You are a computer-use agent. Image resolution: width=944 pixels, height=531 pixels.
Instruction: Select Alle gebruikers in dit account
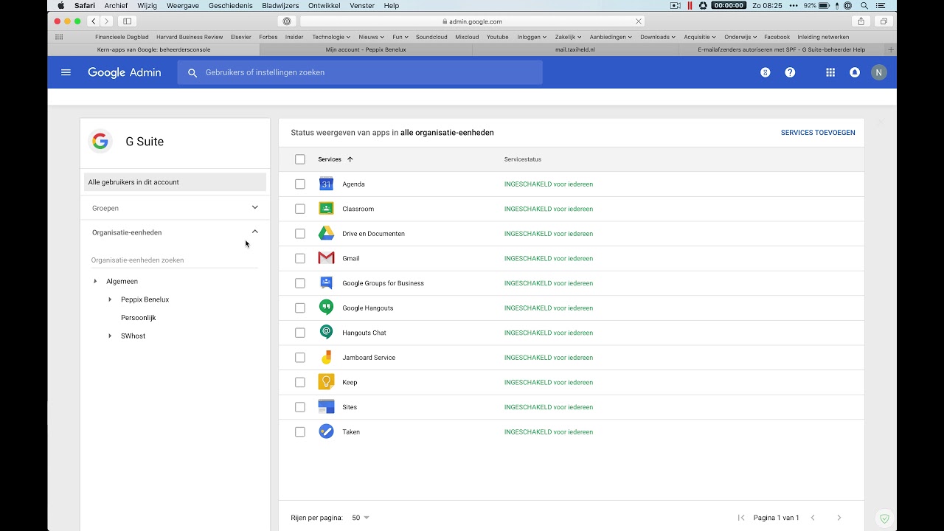pyautogui.click(x=175, y=182)
